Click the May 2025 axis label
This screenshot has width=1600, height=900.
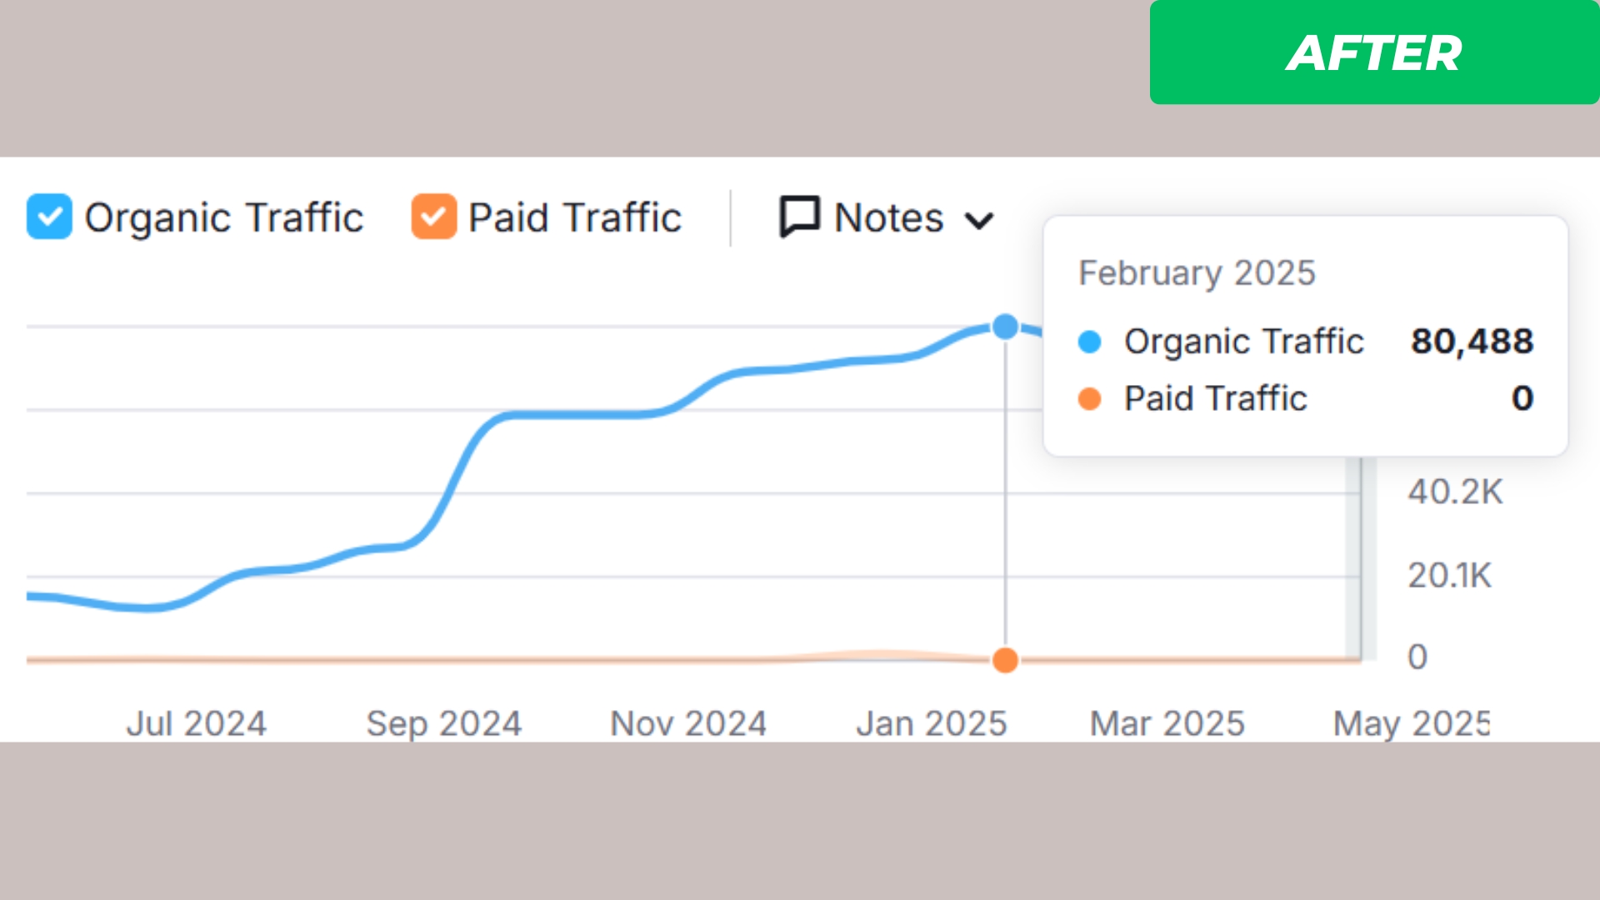click(x=1411, y=723)
